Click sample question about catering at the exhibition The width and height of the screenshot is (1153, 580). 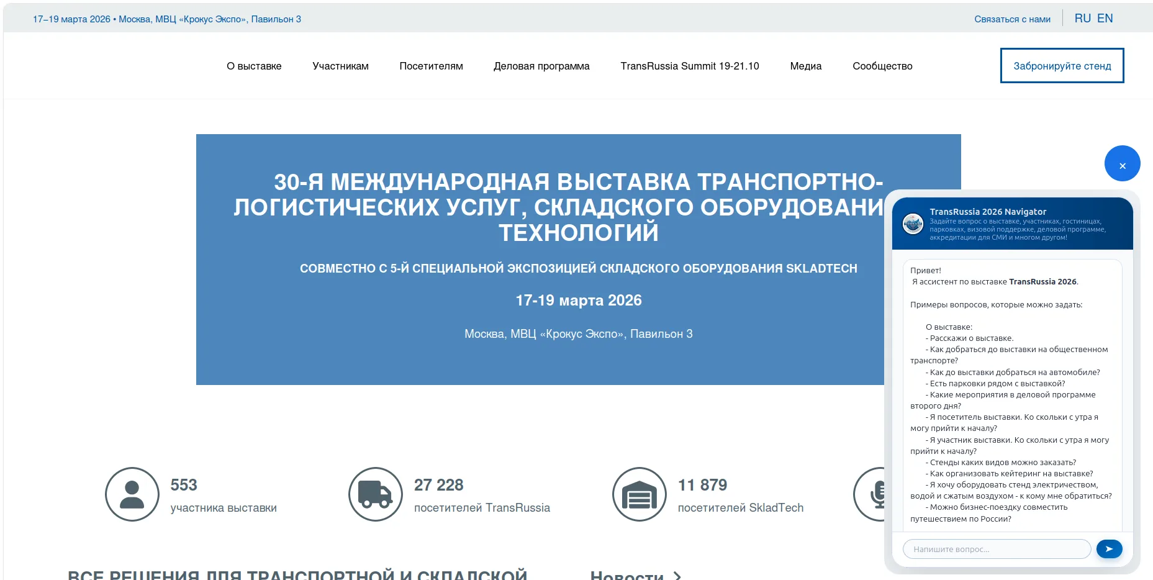[1010, 474]
